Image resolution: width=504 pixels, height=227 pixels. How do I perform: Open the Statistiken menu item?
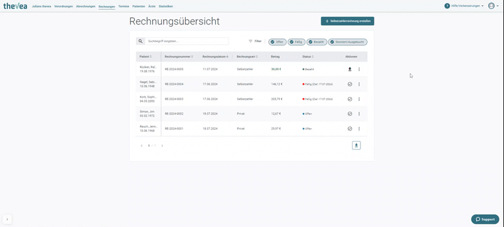pyautogui.click(x=166, y=6)
